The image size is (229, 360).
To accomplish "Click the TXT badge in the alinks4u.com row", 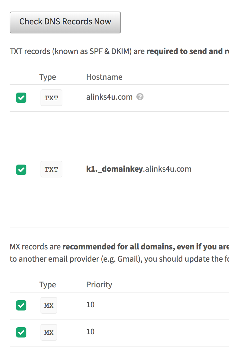I will (51, 98).
